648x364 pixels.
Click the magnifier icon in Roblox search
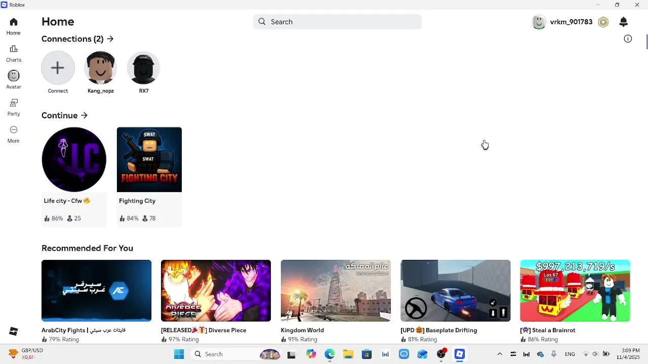[x=262, y=22]
